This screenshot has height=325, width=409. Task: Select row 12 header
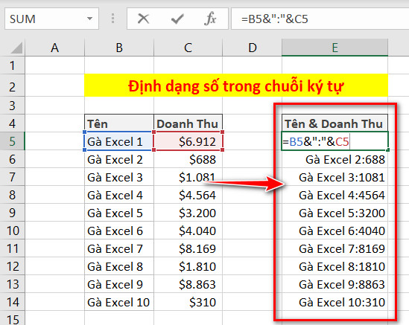(x=12, y=266)
